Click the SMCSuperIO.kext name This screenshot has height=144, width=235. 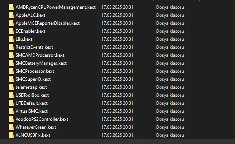[33, 79]
